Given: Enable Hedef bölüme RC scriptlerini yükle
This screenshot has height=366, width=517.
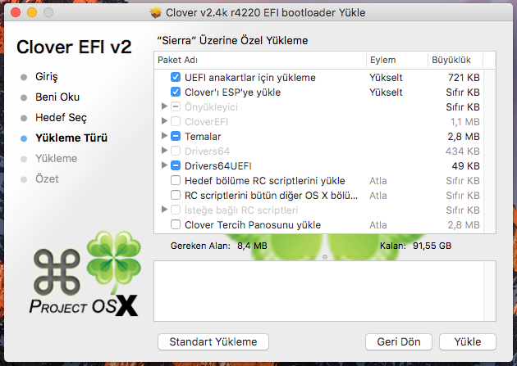Looking at the screenshot, I should [176, 180].
